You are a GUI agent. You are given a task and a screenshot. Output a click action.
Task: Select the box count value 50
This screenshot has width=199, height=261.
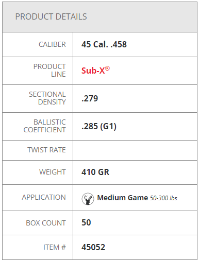click(86, 222)
